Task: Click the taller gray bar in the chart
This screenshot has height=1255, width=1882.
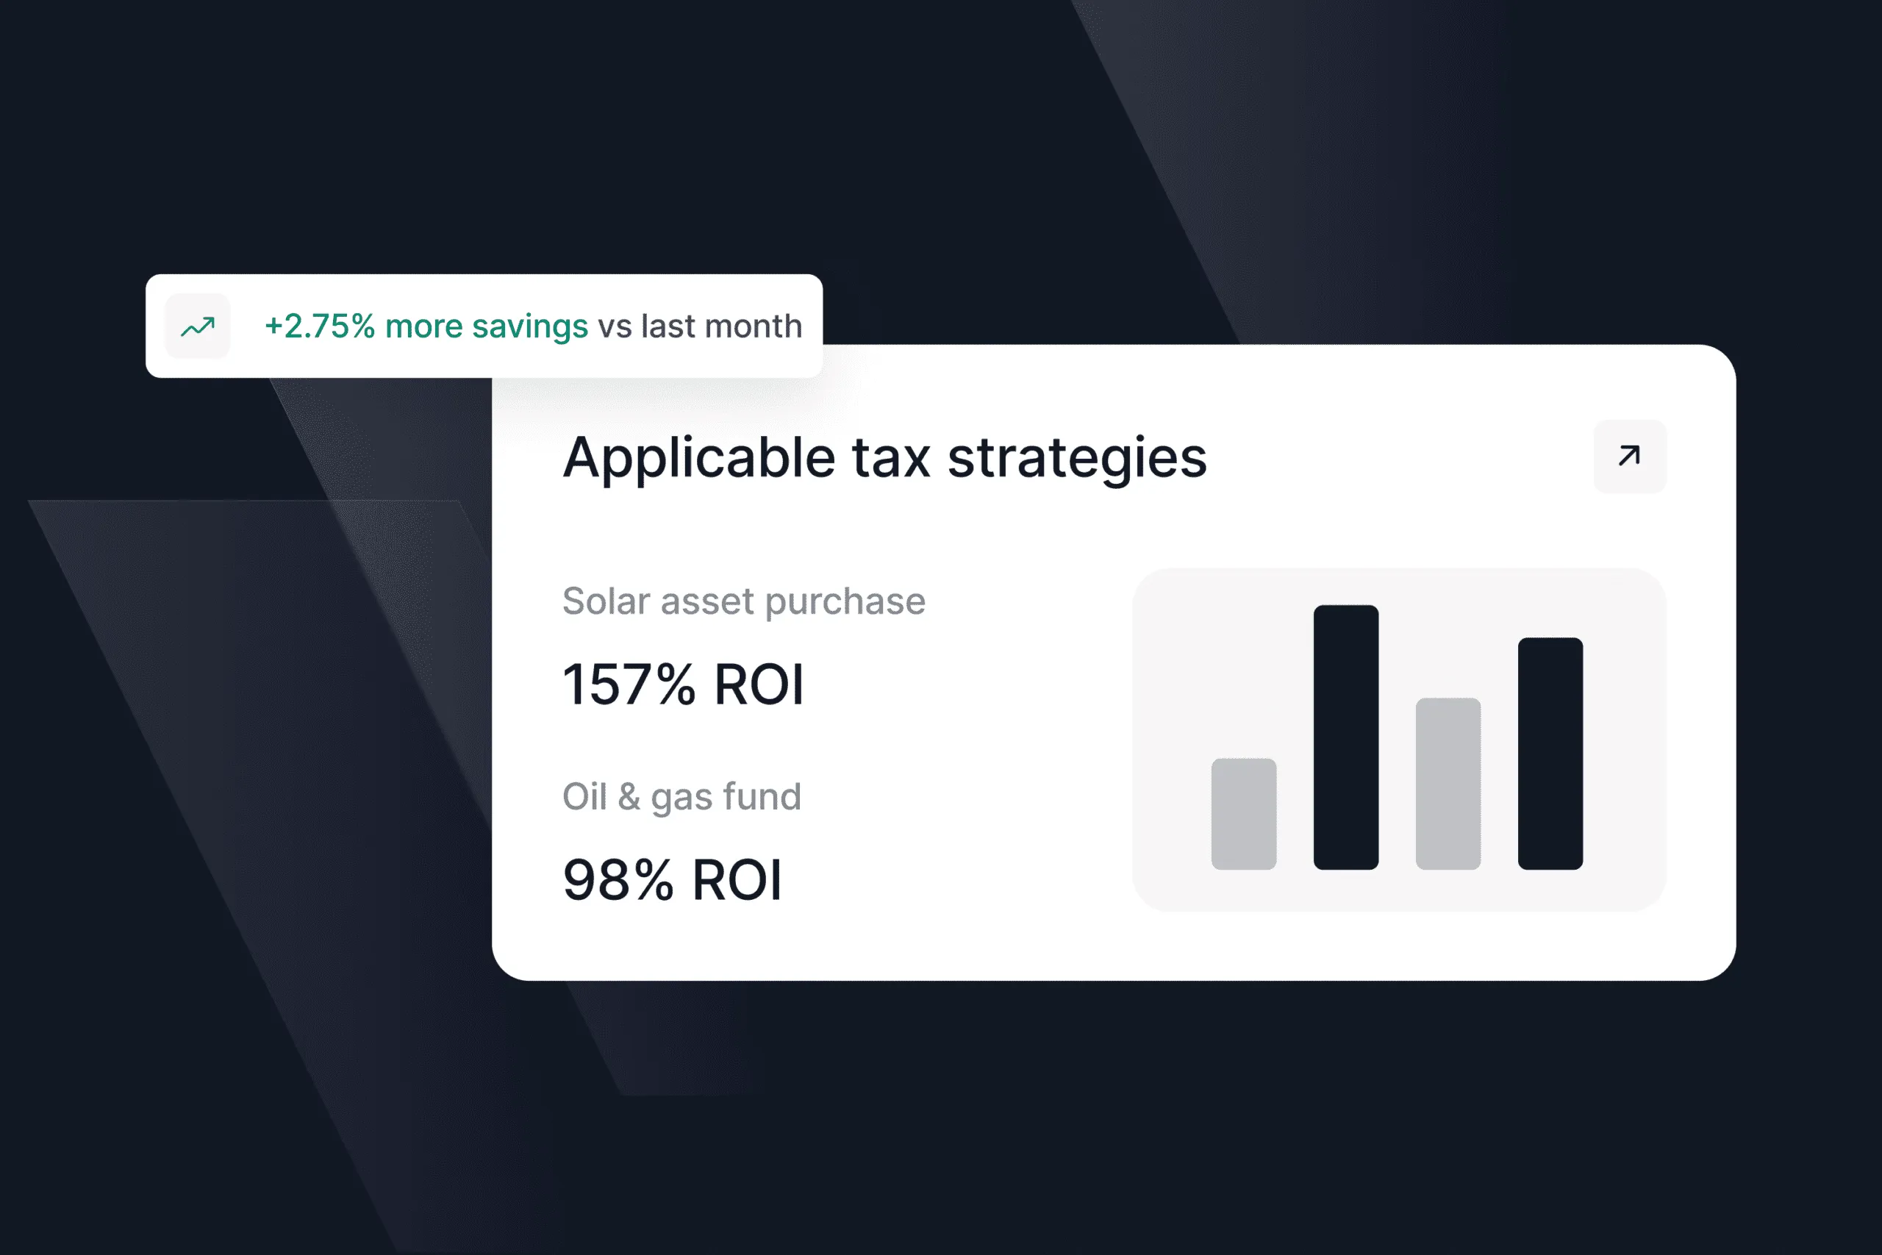Action: point(1448,784)
